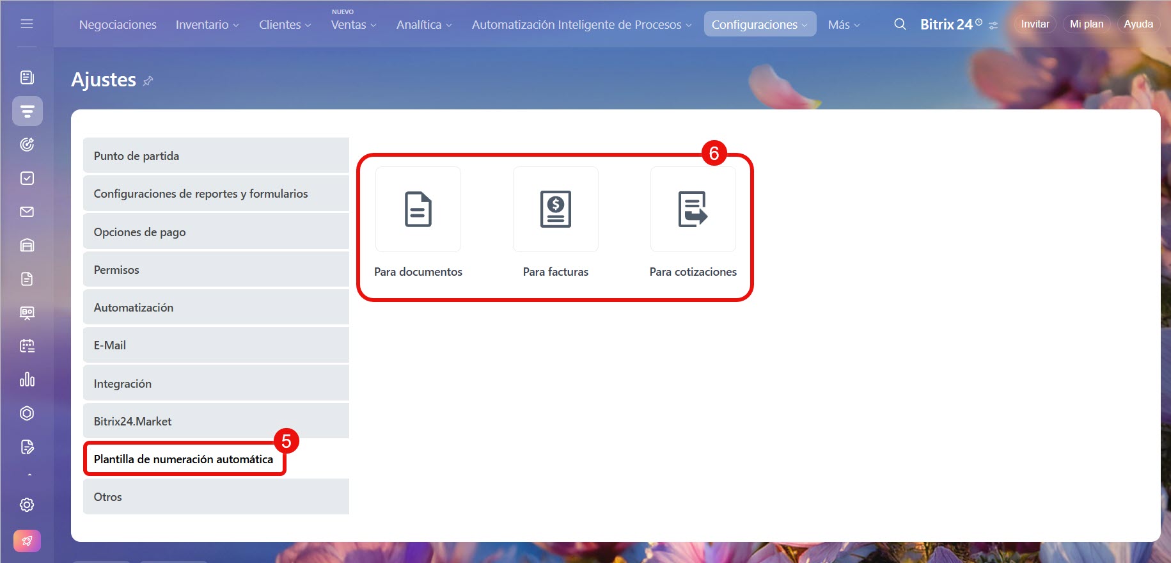Screen dimensions: 1171x563
Task: Expand the Clientes dropdown menu
Action: pos(285,24)
